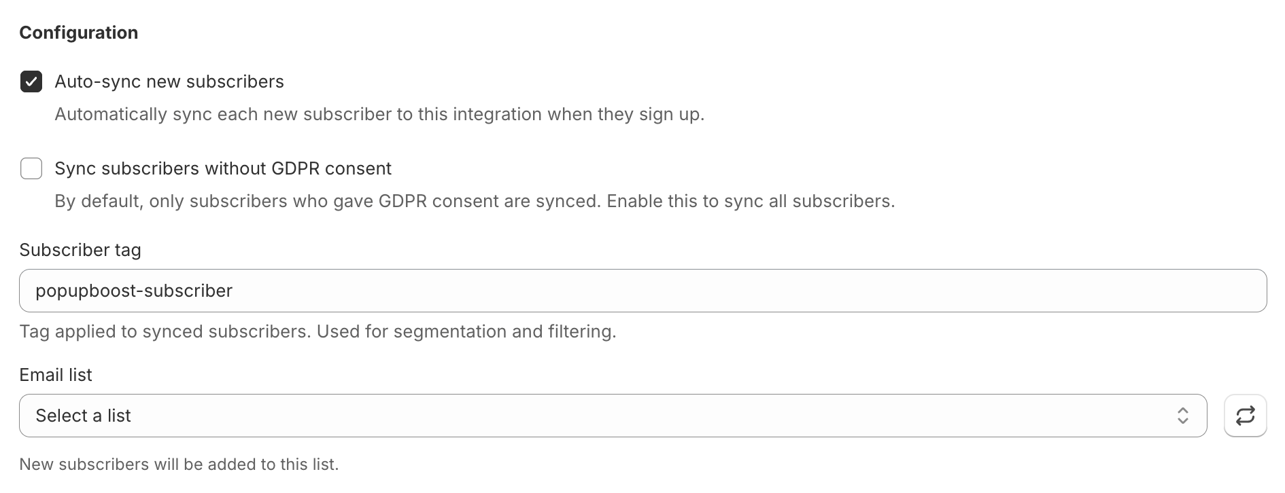The width and height of the screenshot is (1285, 493).
Task: Click the 'Automatically sync each new subscriber' description
Action: point(379,114)
